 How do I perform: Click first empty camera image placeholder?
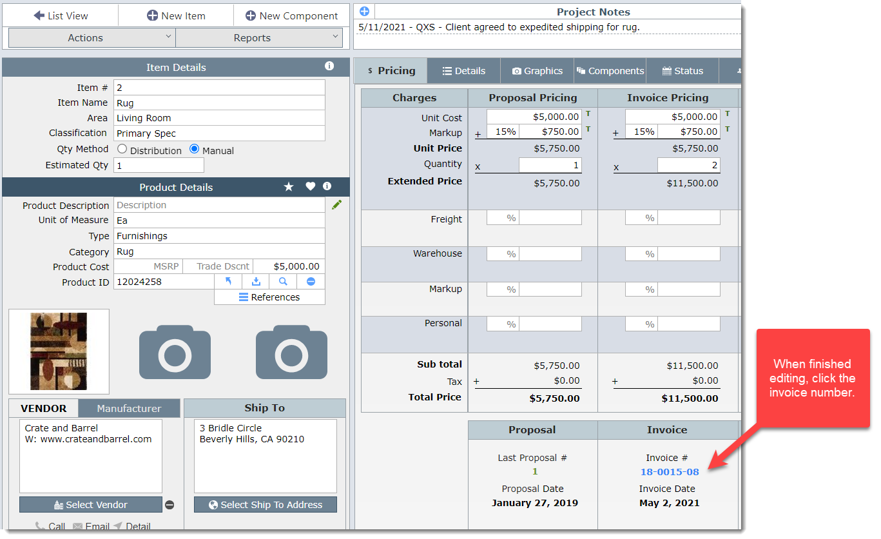pos(175,352)
